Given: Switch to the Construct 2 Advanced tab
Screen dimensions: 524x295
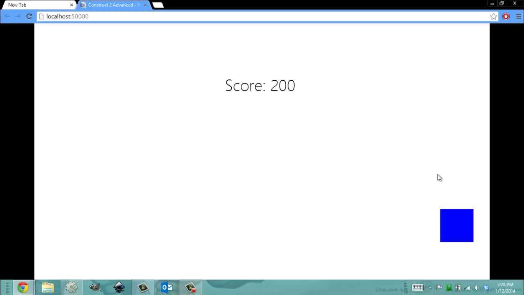Looking at the screenshot, I should [x=113, y=5].
